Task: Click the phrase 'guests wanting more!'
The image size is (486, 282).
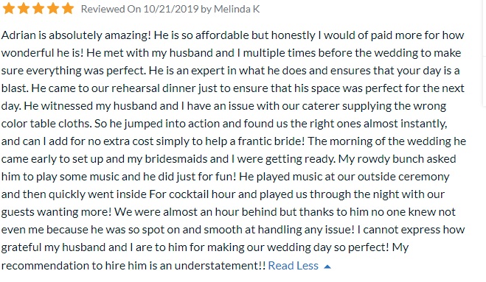Action: click(56, 212)
